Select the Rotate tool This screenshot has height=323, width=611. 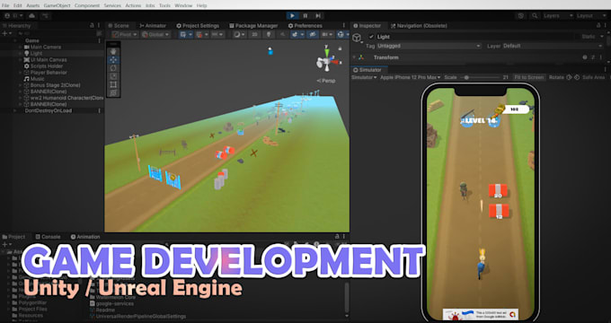(x=113, y=67)
